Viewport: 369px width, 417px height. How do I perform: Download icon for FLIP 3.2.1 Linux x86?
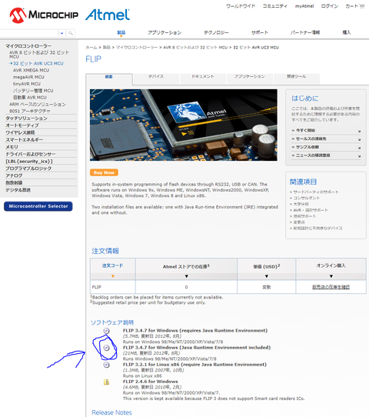coord(106,365)
